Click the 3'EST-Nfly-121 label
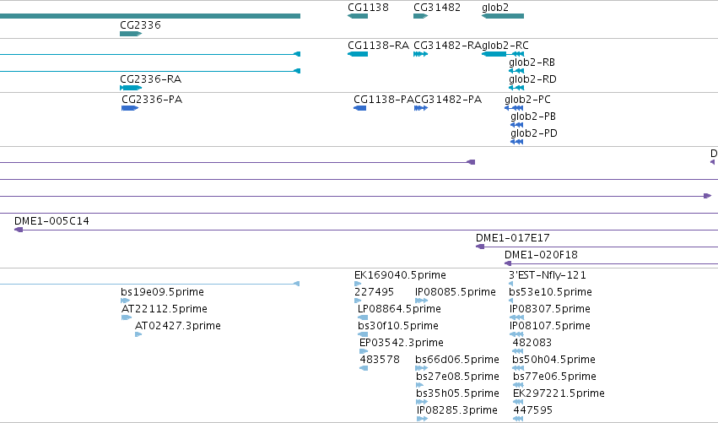The height and width of the screenshot is (423, 718). 548,275
